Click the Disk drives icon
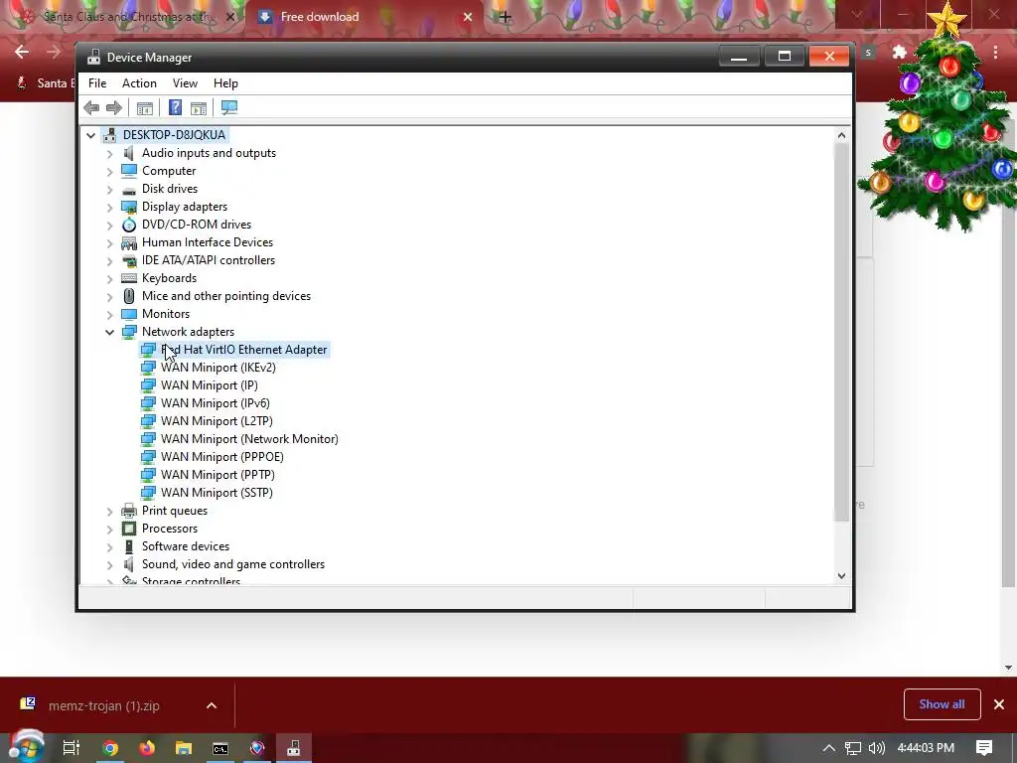The image size is (1017, 763). (129, 190)
